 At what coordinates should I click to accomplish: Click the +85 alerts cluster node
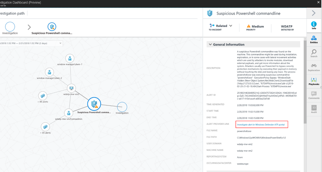click(45, 127)
